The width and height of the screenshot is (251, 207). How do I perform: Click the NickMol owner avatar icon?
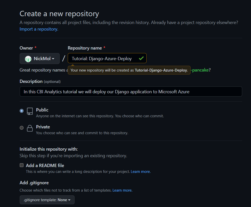click(28, 59)
